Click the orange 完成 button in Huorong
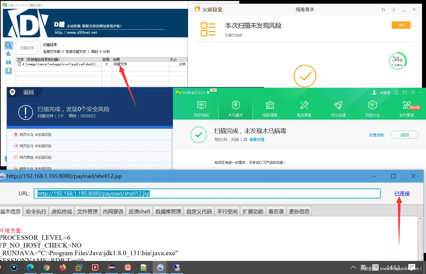 [x=401, y=25]
